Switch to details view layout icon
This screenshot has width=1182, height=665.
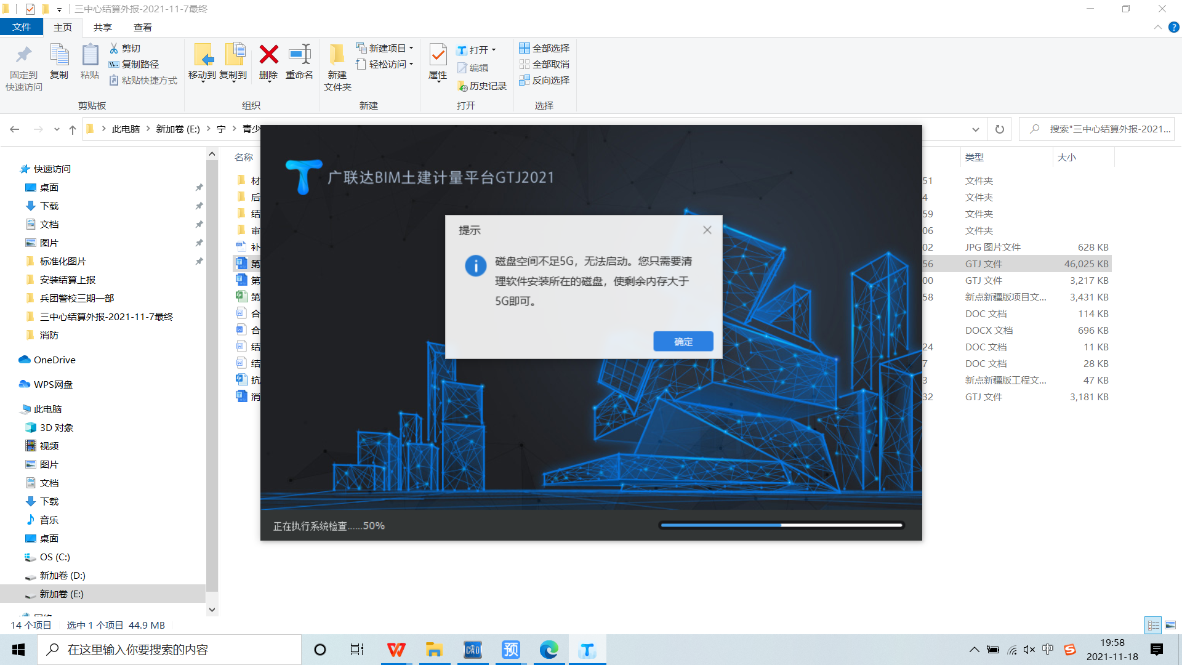1153,625
